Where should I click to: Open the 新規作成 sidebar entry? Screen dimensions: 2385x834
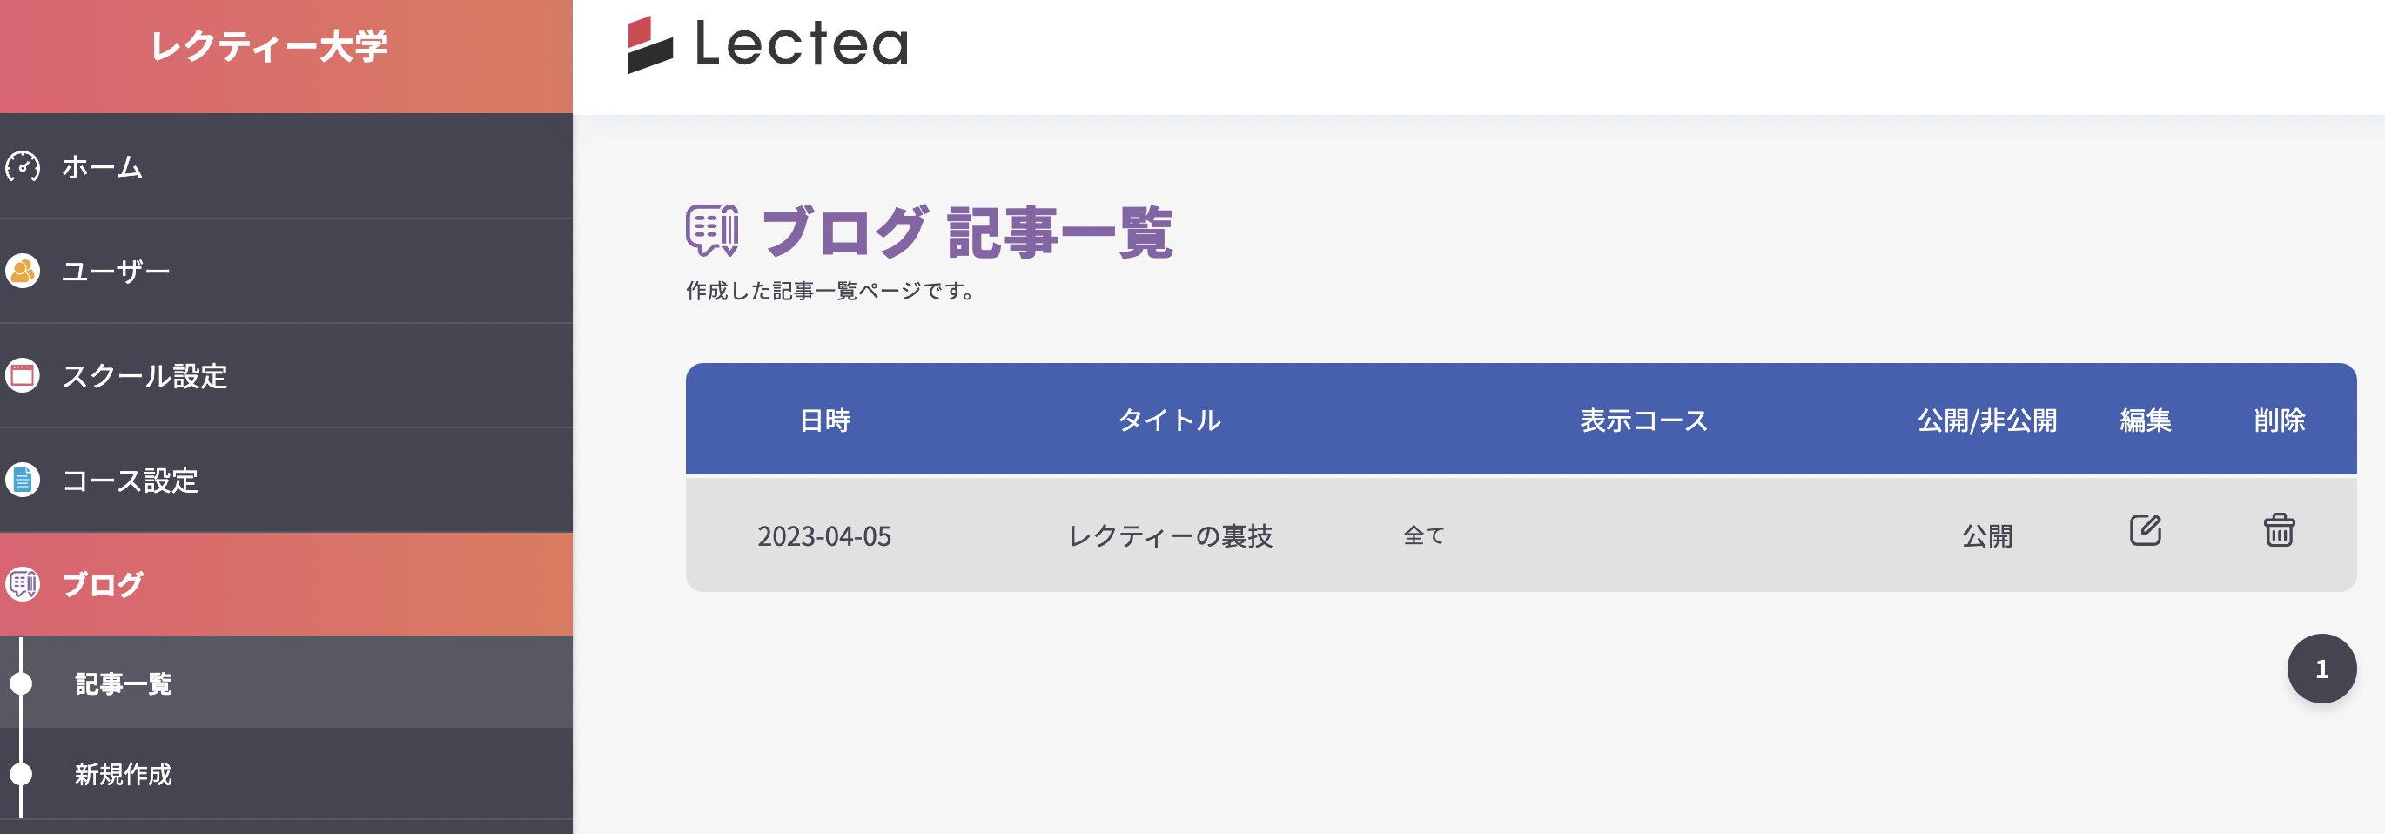tap(123, 776)
